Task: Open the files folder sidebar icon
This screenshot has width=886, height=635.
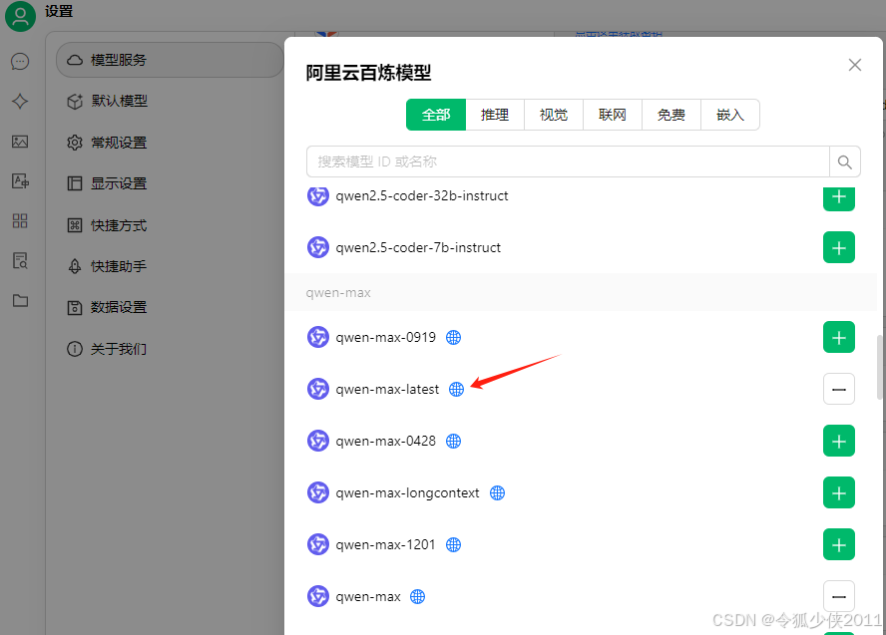Action: [x=20, y=300]
